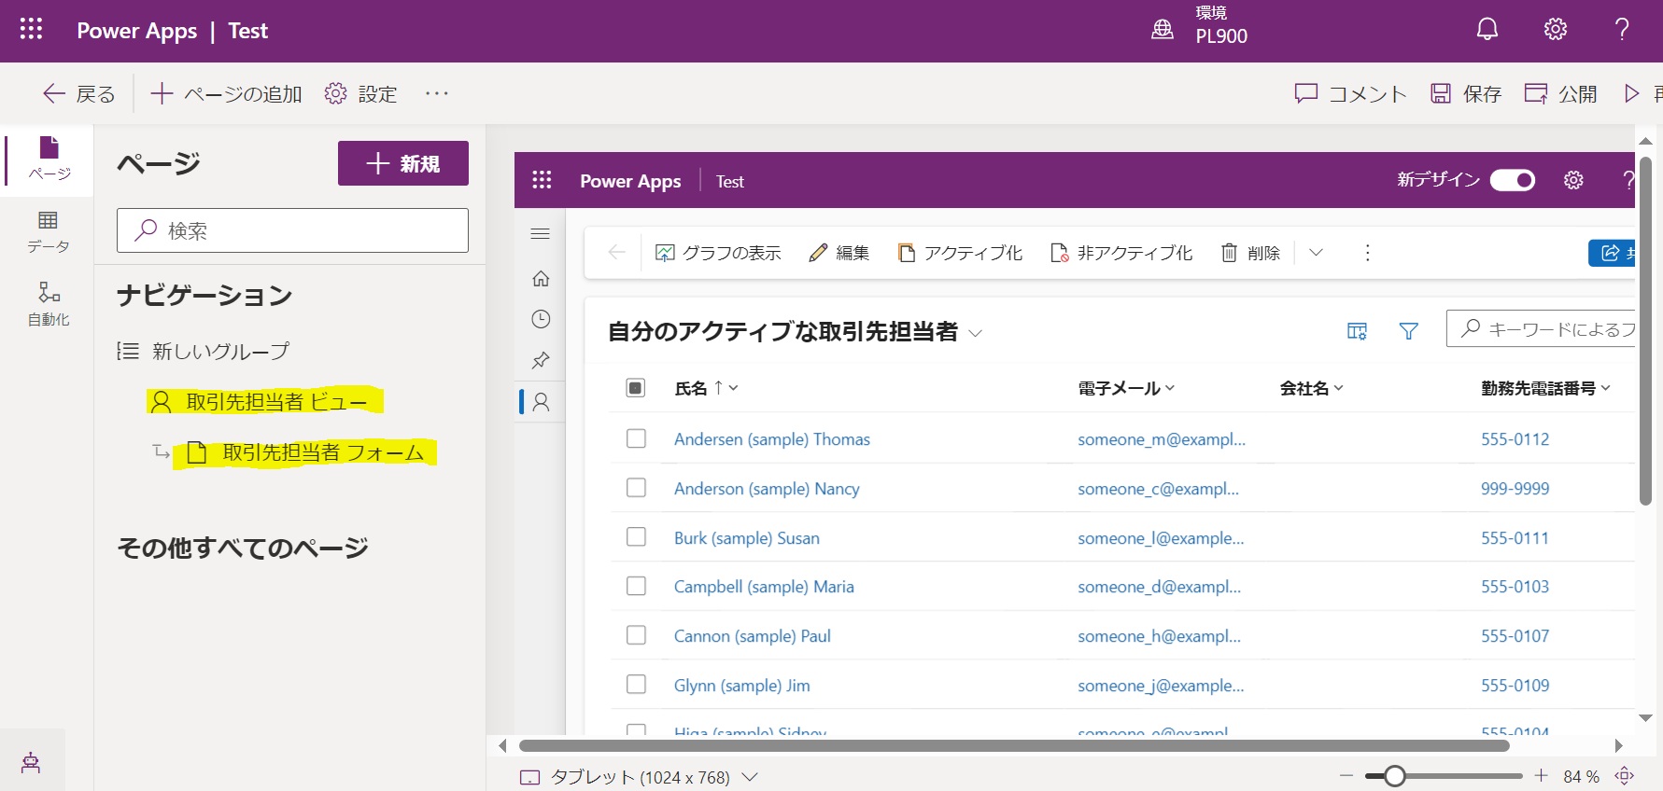
Task: Switch to the 自動化 tab in the left rail
Action: click(x=49, y=304)
